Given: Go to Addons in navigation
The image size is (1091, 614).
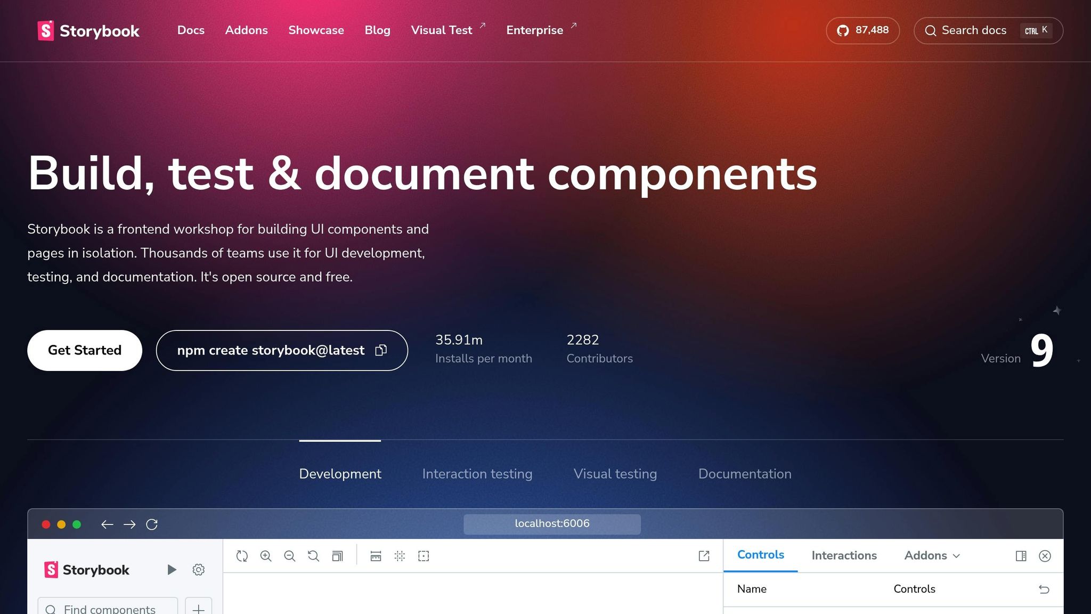Looking at the screenshot, I should click(x=246, y=30).
